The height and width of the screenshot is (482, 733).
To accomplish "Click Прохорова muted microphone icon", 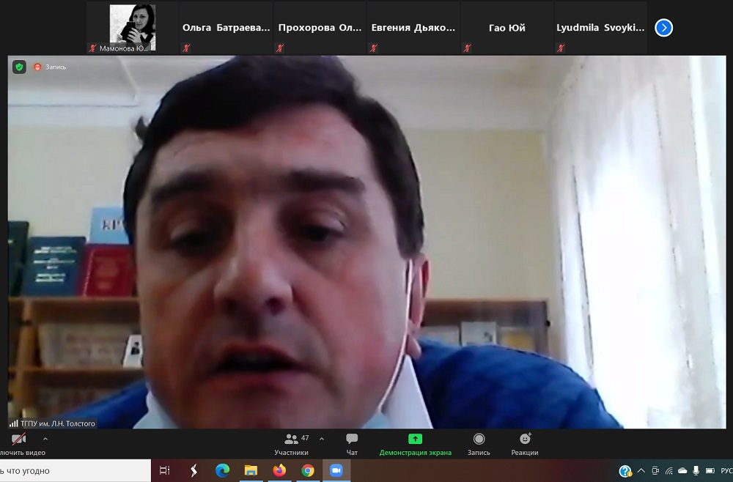I will [x=279, y=48].
